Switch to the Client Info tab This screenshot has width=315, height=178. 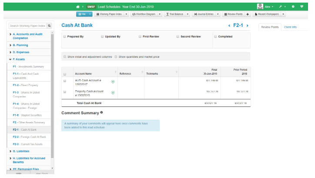[290, 27]
